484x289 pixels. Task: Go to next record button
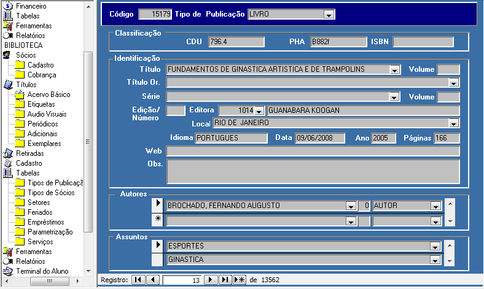211,280
